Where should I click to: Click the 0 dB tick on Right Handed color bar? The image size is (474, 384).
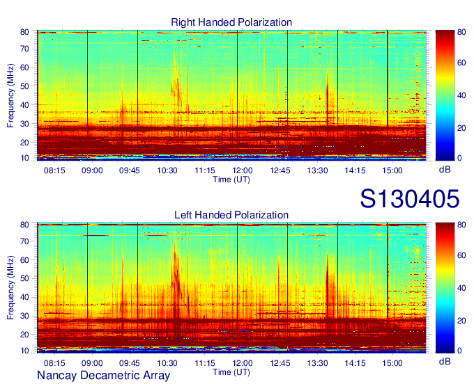coord(459,158)
